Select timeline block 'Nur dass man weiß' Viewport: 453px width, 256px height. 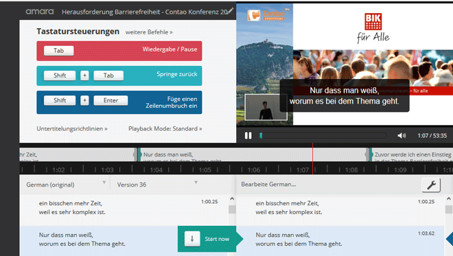253,154
